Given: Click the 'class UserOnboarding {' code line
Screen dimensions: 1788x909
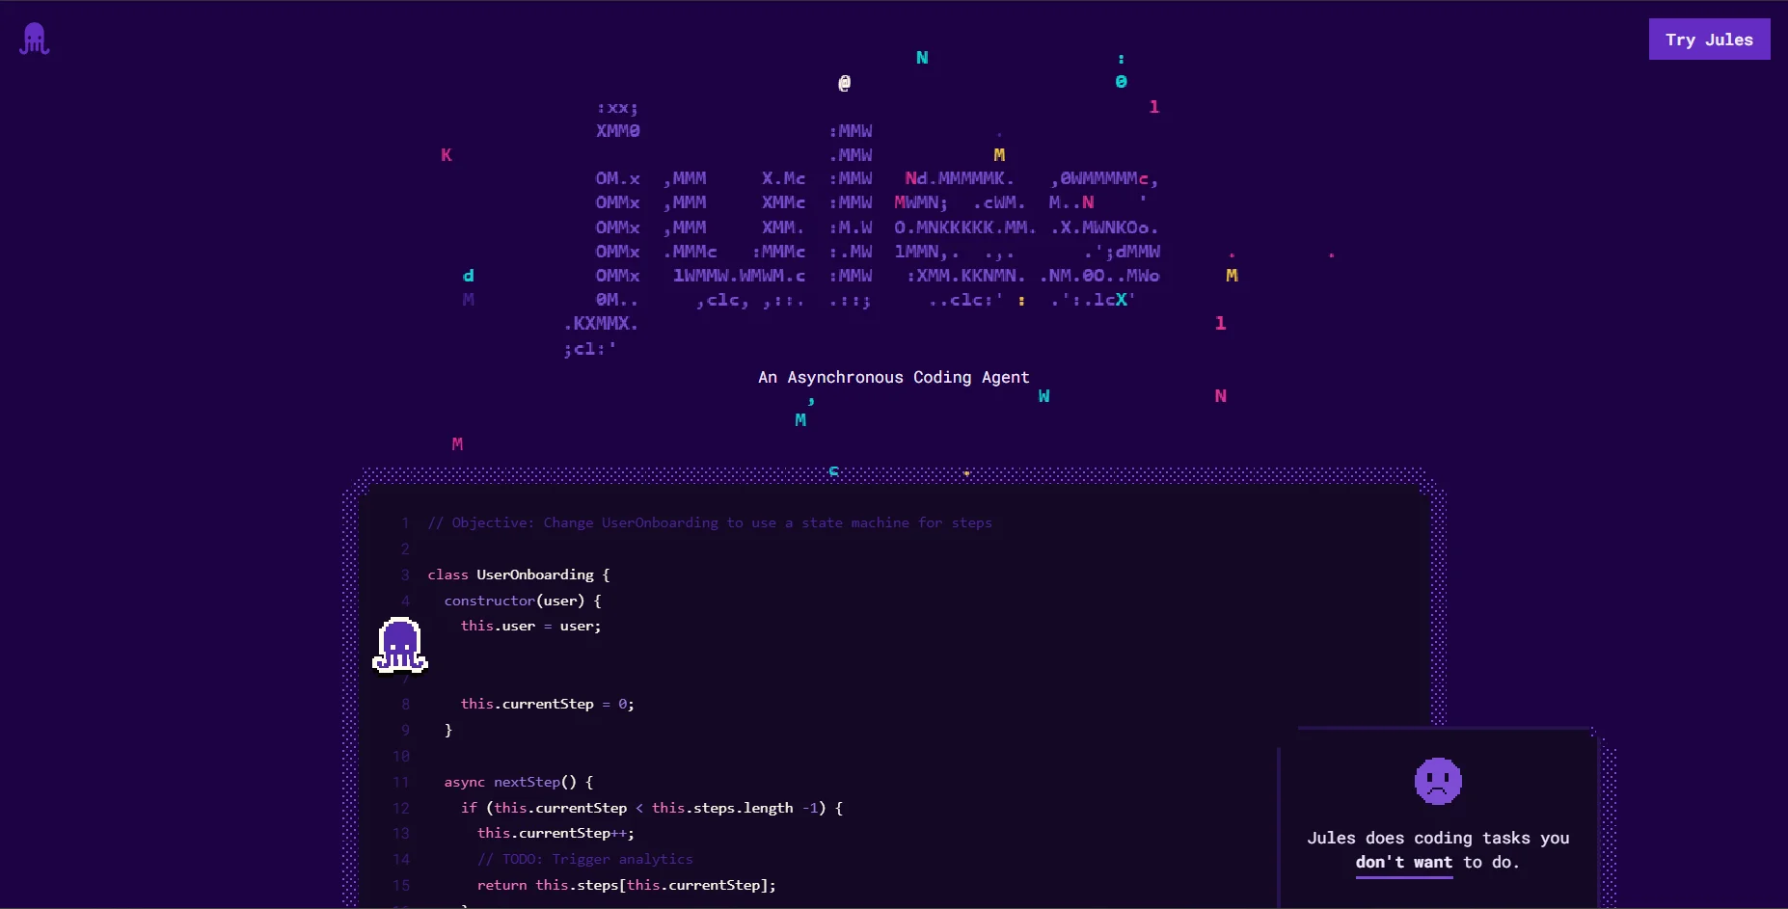Looking at the screenshot, I should coord(519,575).
